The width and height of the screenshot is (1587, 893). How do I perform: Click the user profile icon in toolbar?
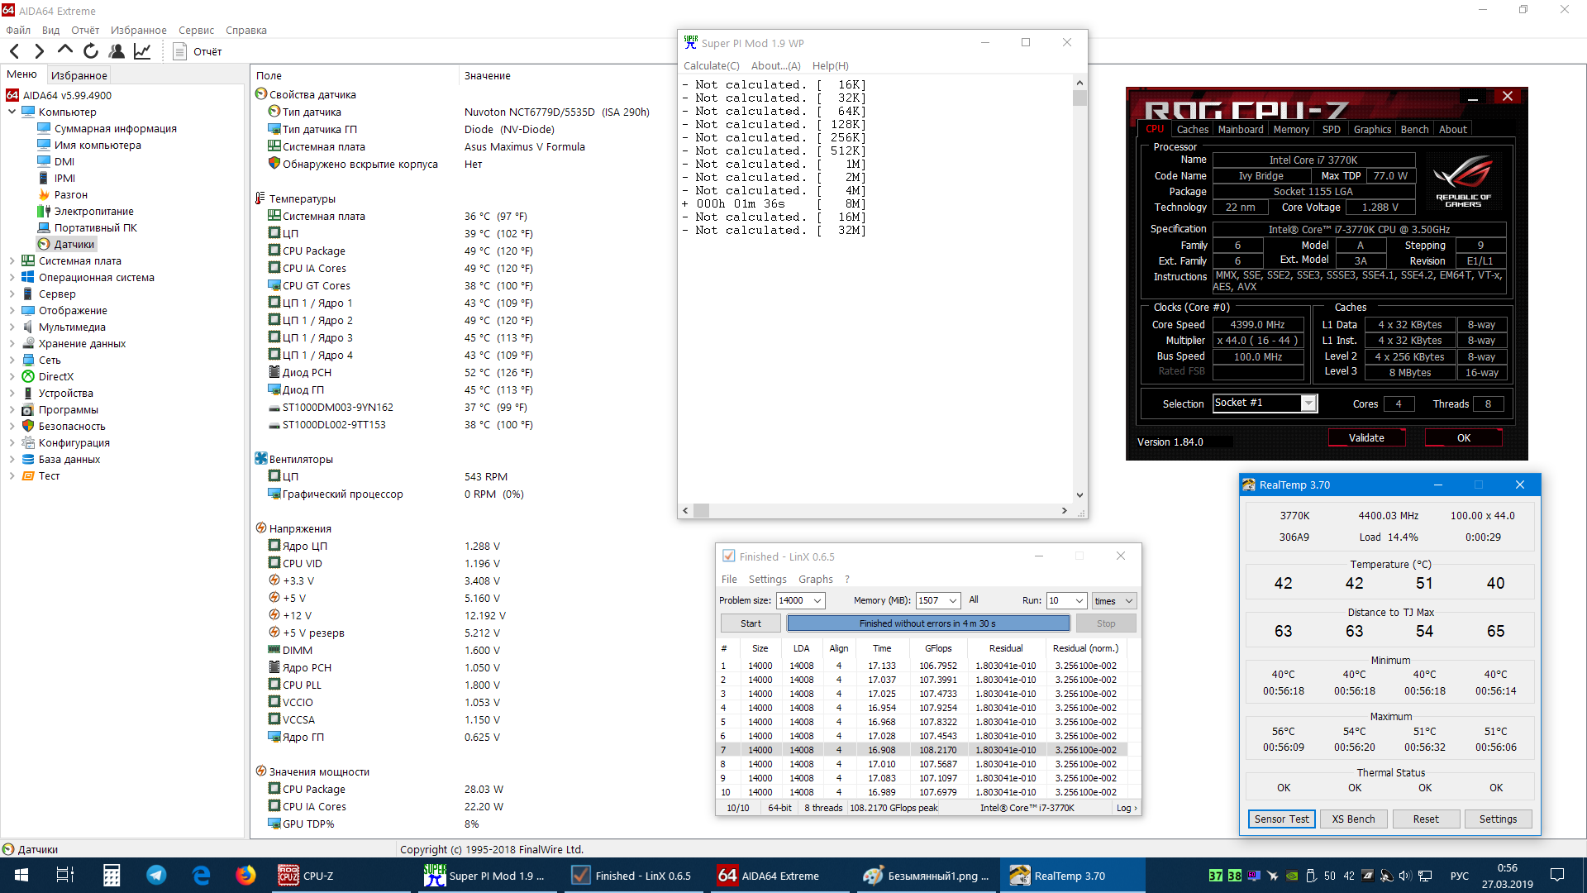tap(117, 51)
